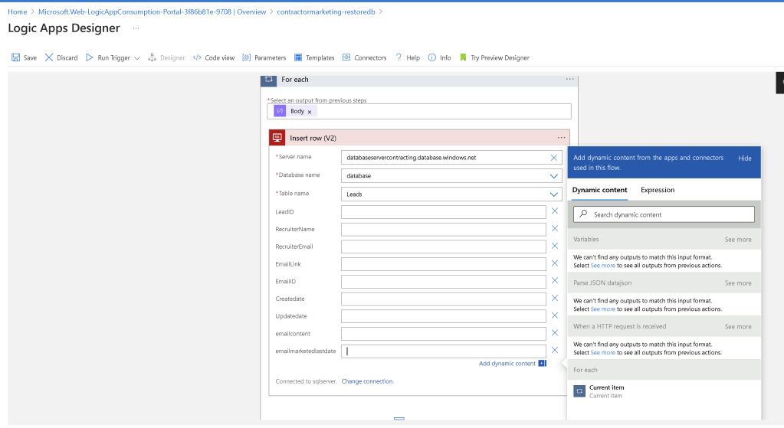The height and width of the screenshot is (428, 784).
Task: Click Add dynamic content link
Action: tap(507, 364)
